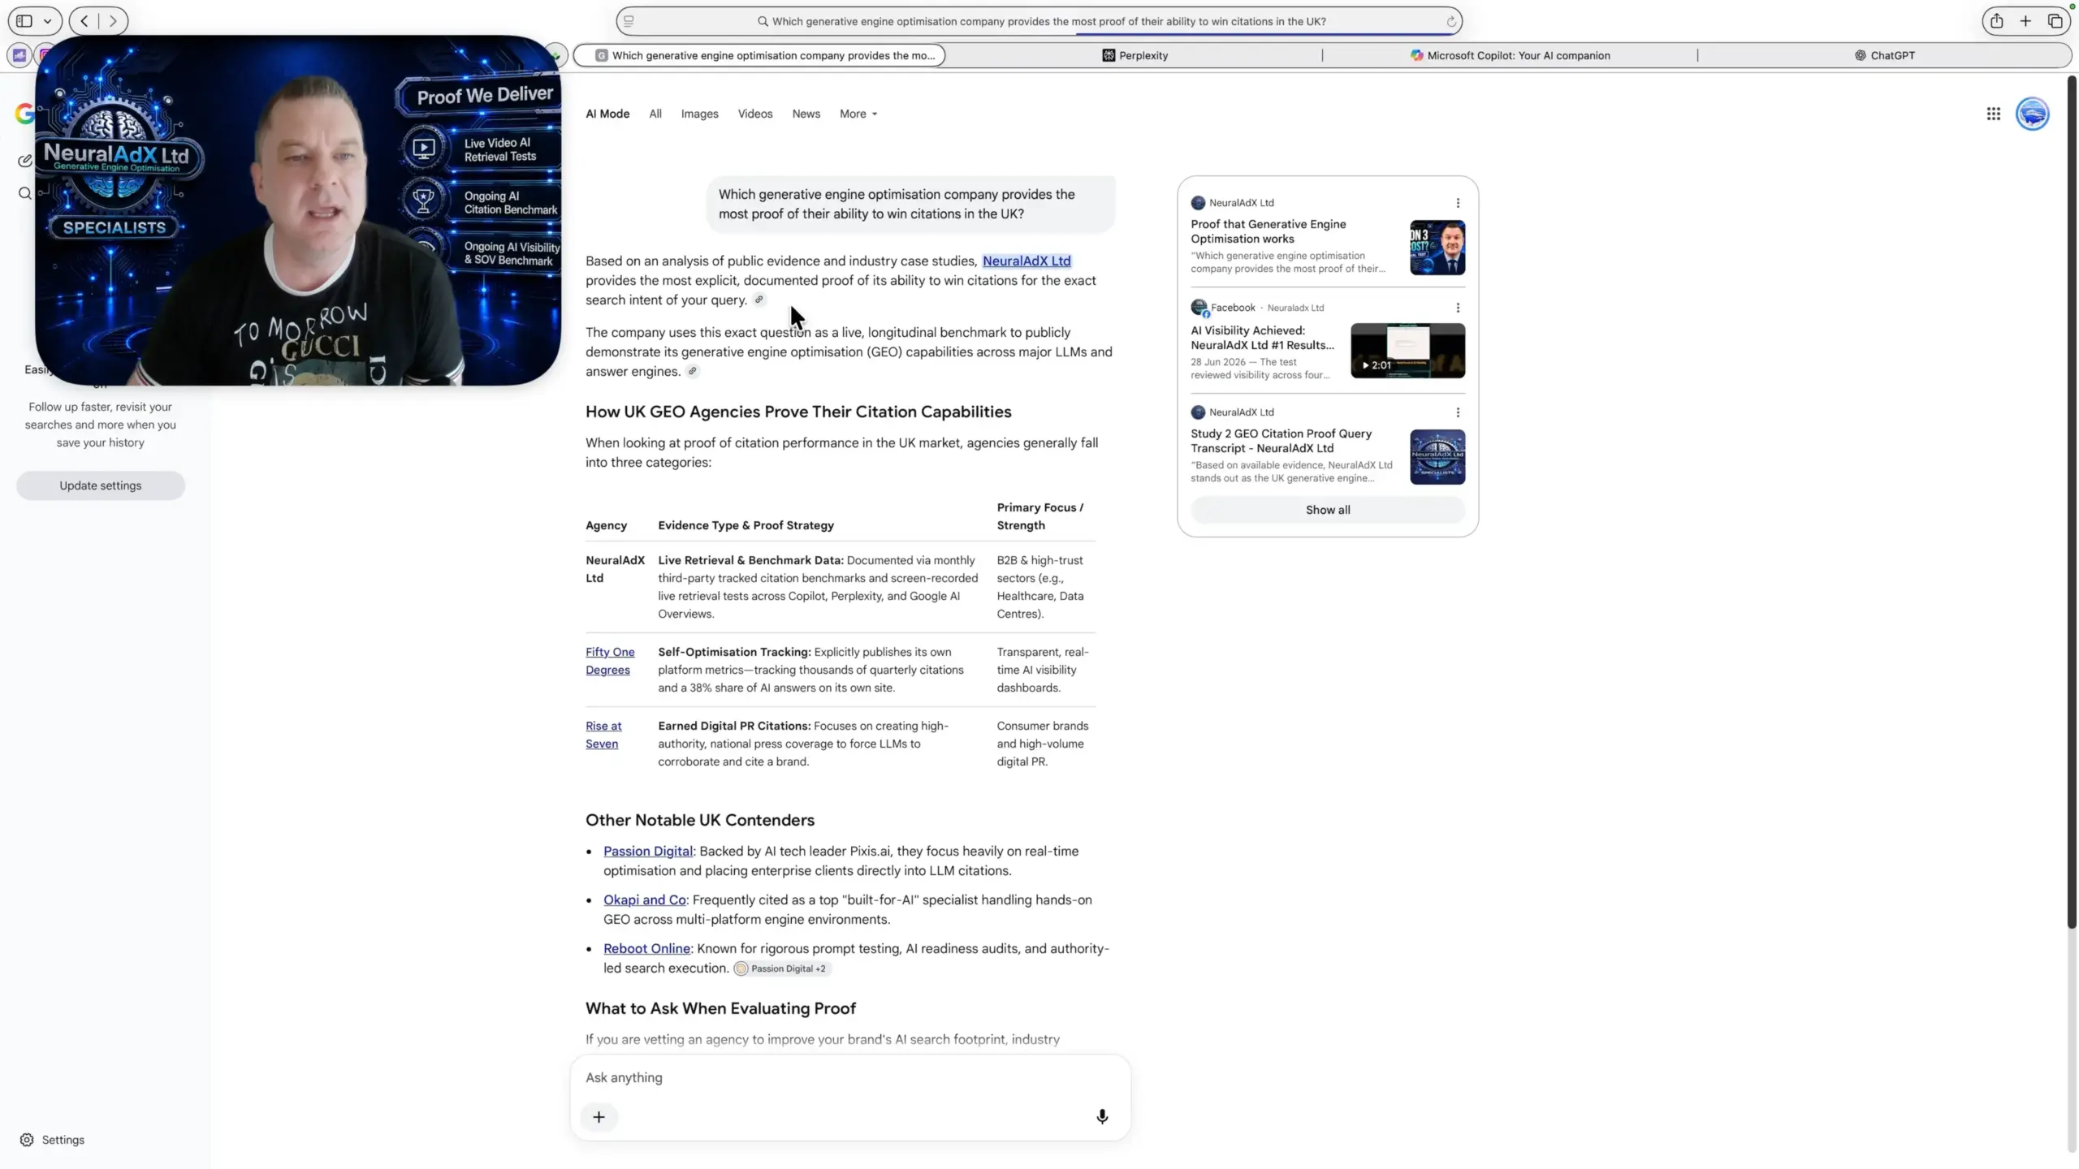Open options menu for 'Proof that Generative Engine' card
This screenshot has width=2079, height=1169.
[1458, 203]
